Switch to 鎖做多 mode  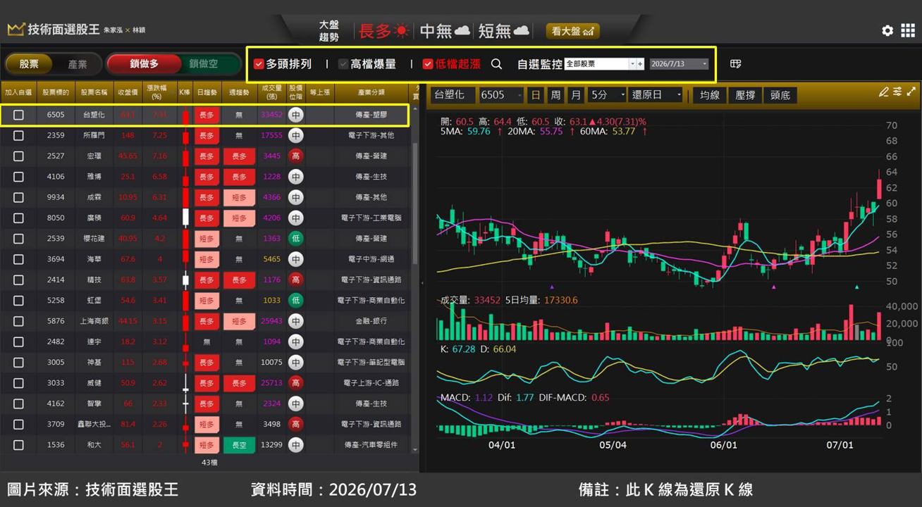[x=144, y=64]
